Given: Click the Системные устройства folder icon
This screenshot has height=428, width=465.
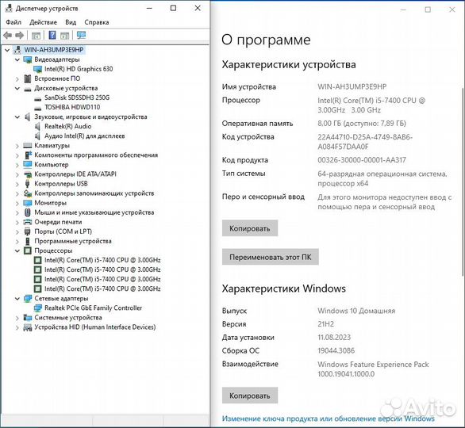Looking at the screenshot, I should click(28, 318).
